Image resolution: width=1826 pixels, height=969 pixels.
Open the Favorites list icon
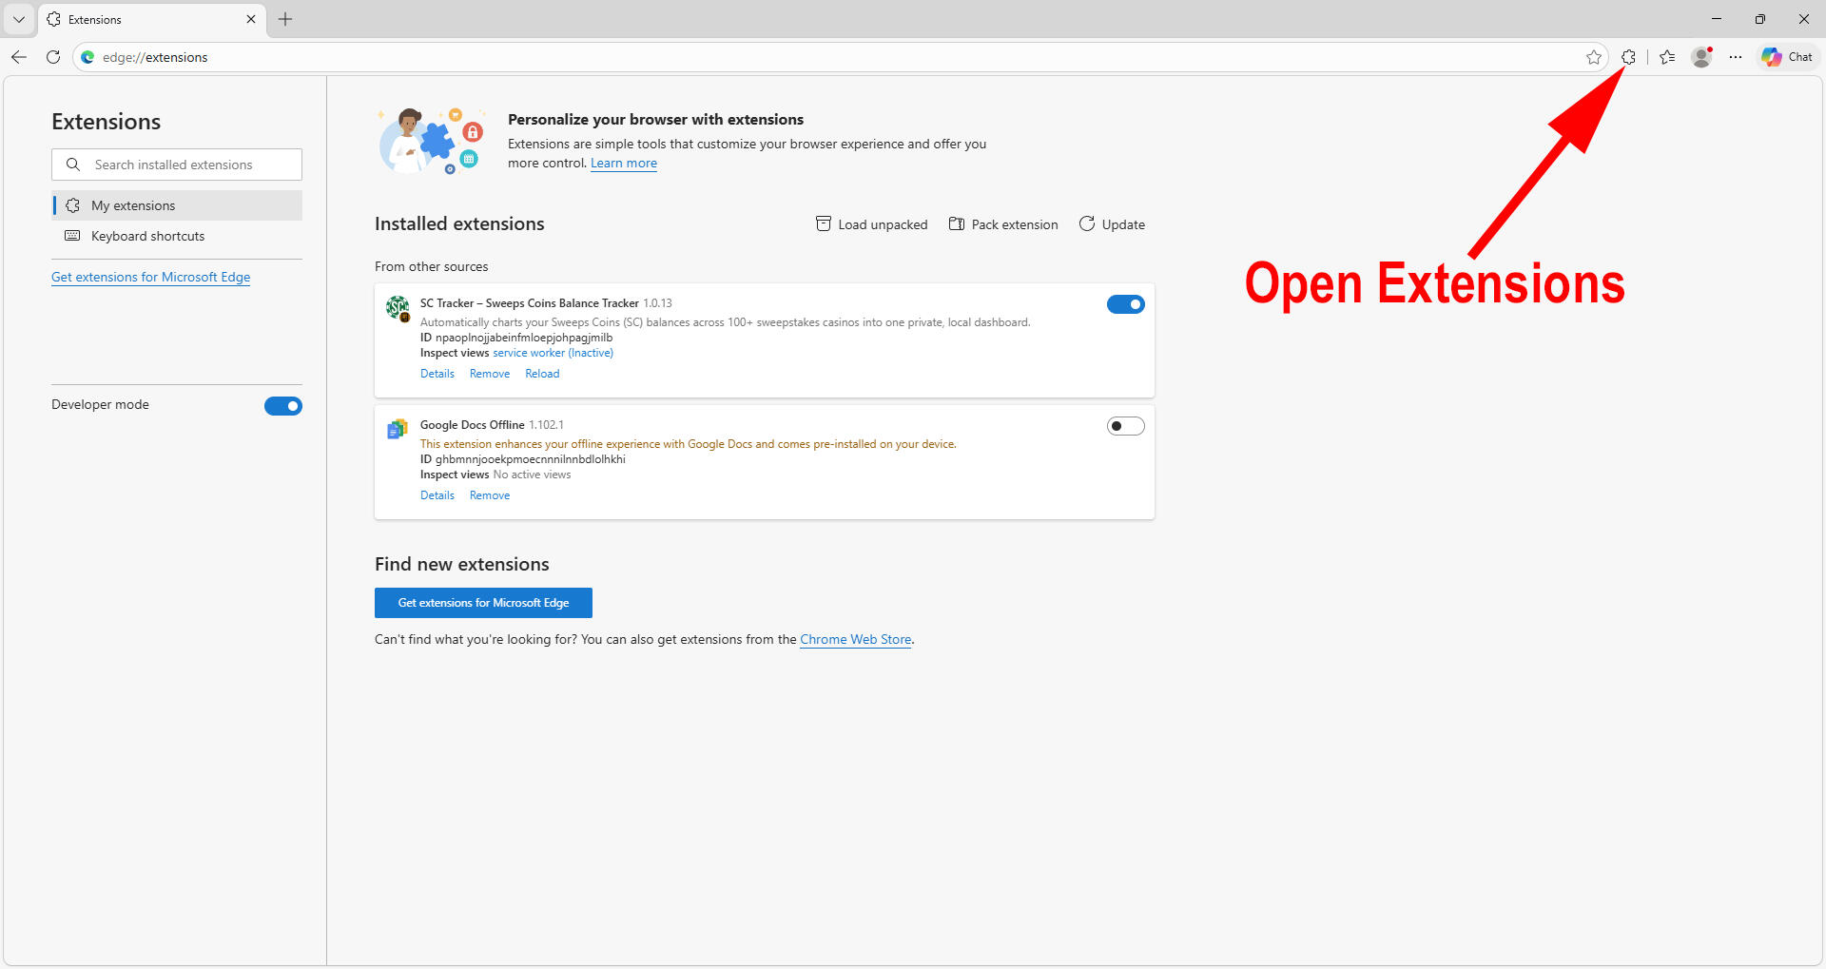(x=1667, y=57)
